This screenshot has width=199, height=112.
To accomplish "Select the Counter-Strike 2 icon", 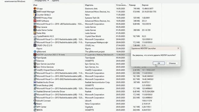I will (x=35, y=15).
